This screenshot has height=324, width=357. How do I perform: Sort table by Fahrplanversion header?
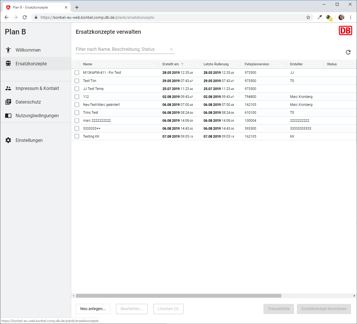click(257, 64)
